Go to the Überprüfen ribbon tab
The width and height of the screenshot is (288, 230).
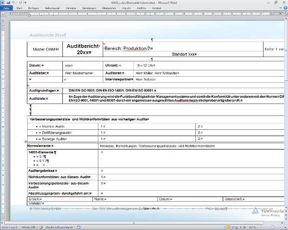point(109,8)
